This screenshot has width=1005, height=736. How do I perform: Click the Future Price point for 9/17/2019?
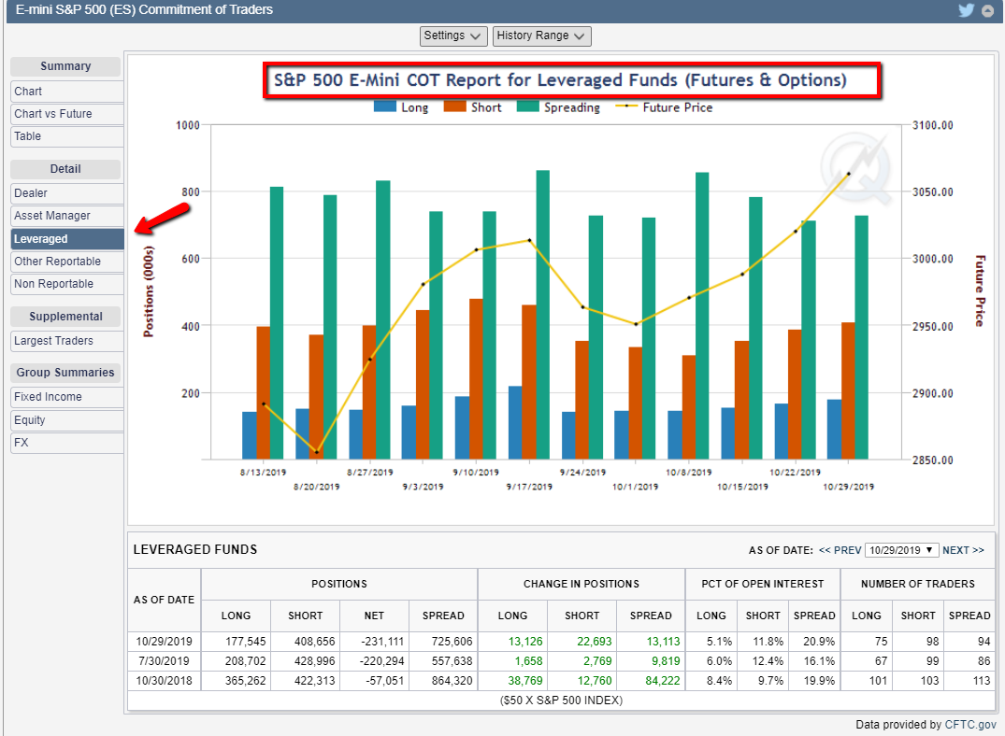click(529, 240)
